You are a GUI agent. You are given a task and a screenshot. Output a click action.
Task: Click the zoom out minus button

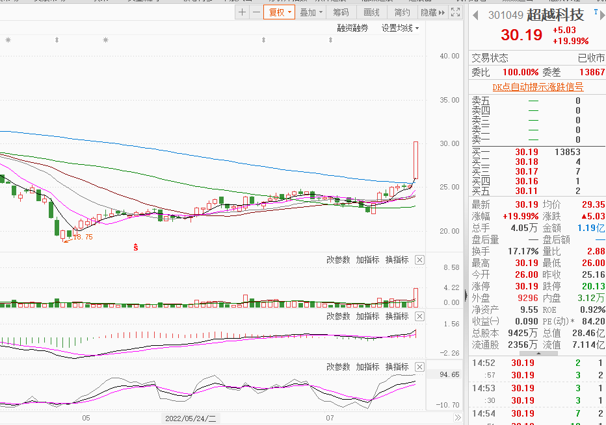pyautogui.click(x=256, y=12)
